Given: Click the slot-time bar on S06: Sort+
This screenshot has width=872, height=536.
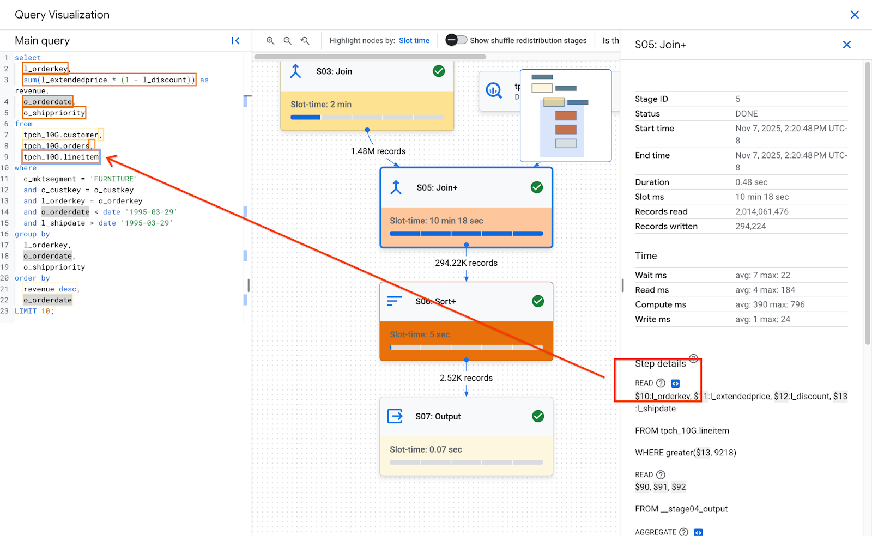Looking at the screenshot, I should [466, 346].
